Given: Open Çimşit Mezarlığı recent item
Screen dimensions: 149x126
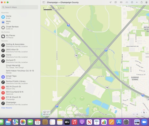Looking at the screenshot, I should tap(20, 66).
